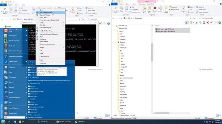The width and height of the screenshot is (222, 124).
Task: Select Properties in the context menu
Action: click(50, 63)
